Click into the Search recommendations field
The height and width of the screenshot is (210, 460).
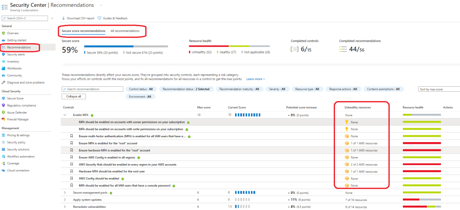tap(92, 89)
